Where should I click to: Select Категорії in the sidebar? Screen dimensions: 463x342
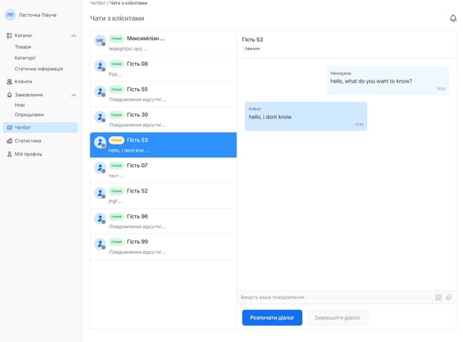25,58
